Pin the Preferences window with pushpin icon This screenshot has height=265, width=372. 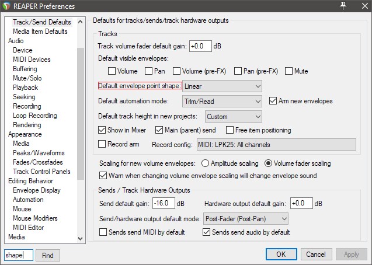click(343, 5)
